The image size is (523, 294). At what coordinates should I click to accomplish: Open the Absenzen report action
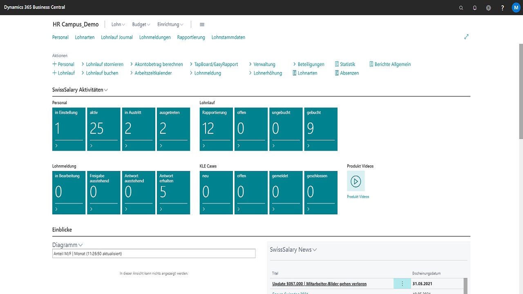point(346,73)
